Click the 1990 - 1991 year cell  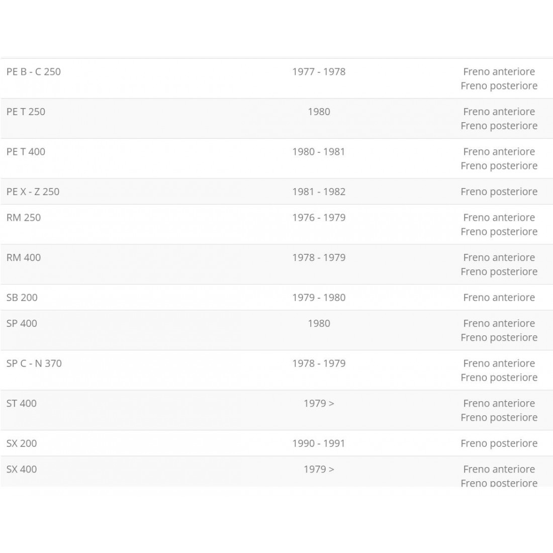tap(319, 443)
